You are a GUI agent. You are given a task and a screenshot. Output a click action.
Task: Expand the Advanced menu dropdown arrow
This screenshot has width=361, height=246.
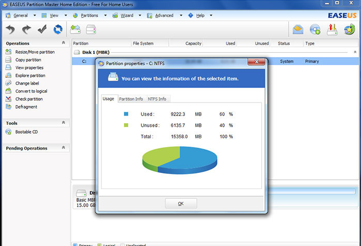tap(181, 16)
